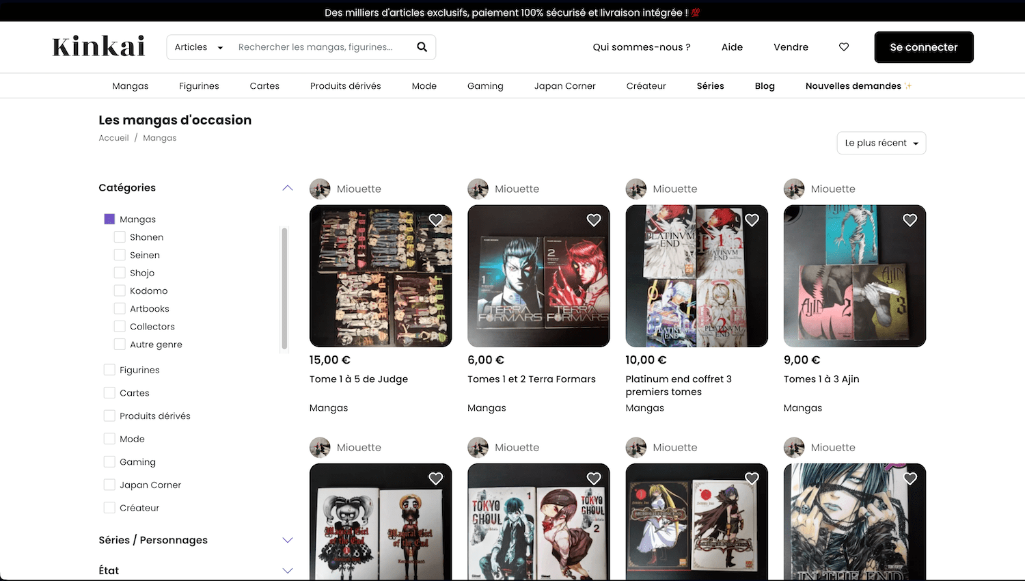Open the Cartes navigation tab

click(x=264, y=86)
